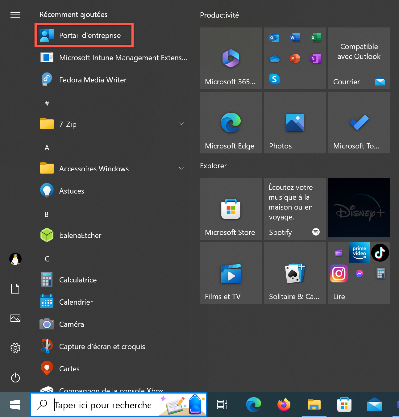The height and width of the screenshot is (417, 399).
Task: Open Messenger in the Lire group
Action: click(x=359, y=273)
